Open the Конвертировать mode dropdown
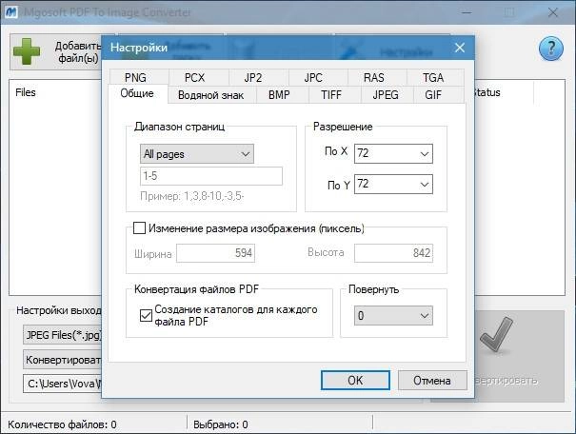The height and width of the screenshot is (434, 576). pos(63,360)
